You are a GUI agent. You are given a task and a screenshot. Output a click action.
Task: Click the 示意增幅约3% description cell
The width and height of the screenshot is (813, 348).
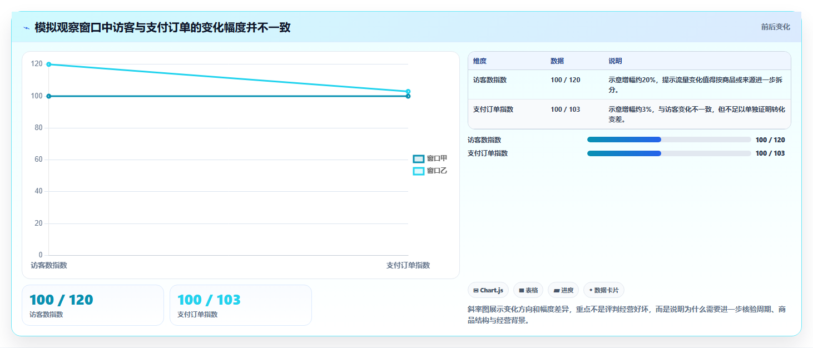click(x=697, y=114)
